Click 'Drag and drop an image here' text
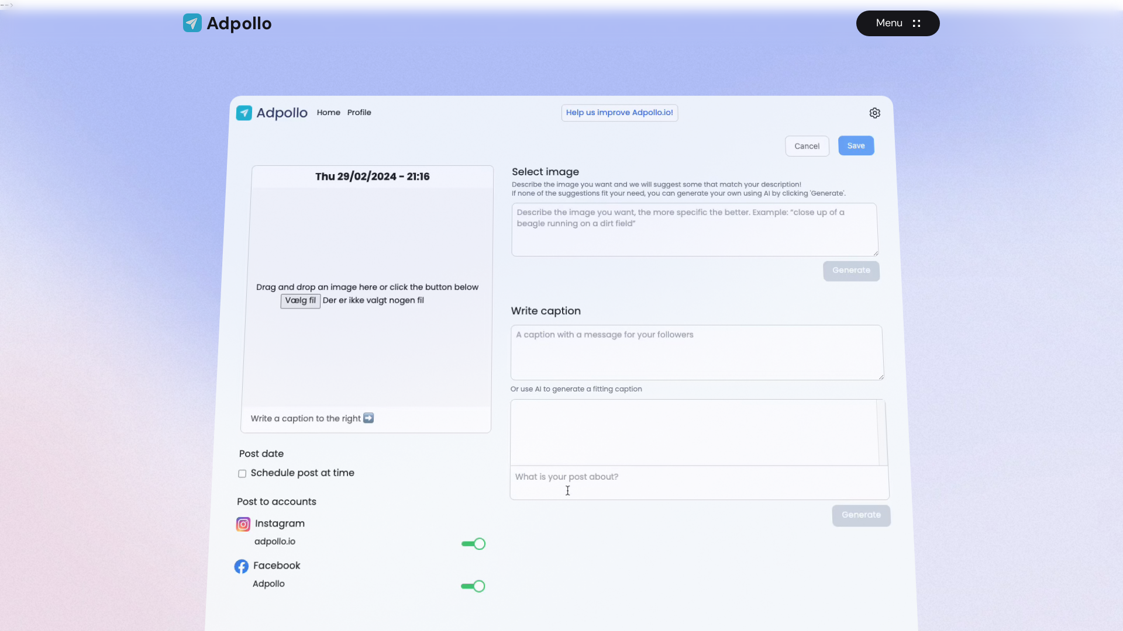The height and width of the screenshot is (631, 1123). click(x=367, y=287)
